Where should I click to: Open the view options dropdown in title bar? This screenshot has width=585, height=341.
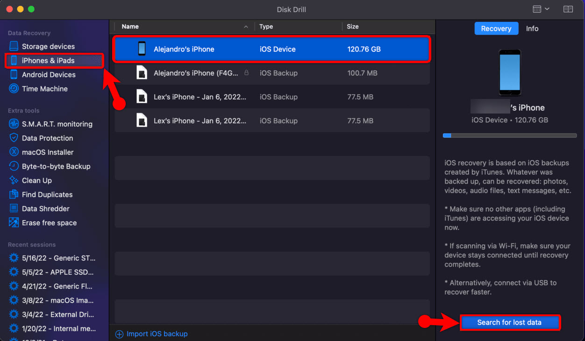541,9
